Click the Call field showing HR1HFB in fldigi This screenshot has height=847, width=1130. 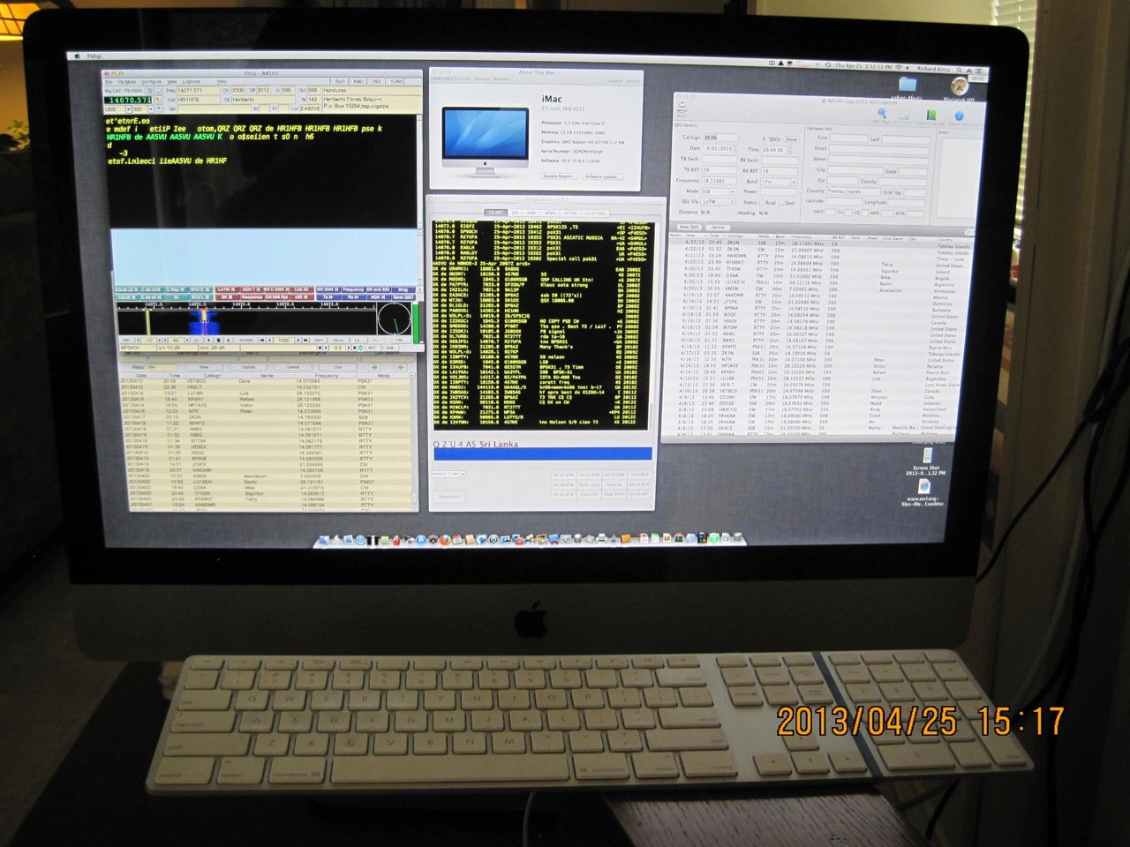pyautogui.click(x=199, y=100)
